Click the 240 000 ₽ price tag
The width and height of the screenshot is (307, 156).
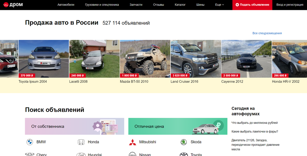78,75
